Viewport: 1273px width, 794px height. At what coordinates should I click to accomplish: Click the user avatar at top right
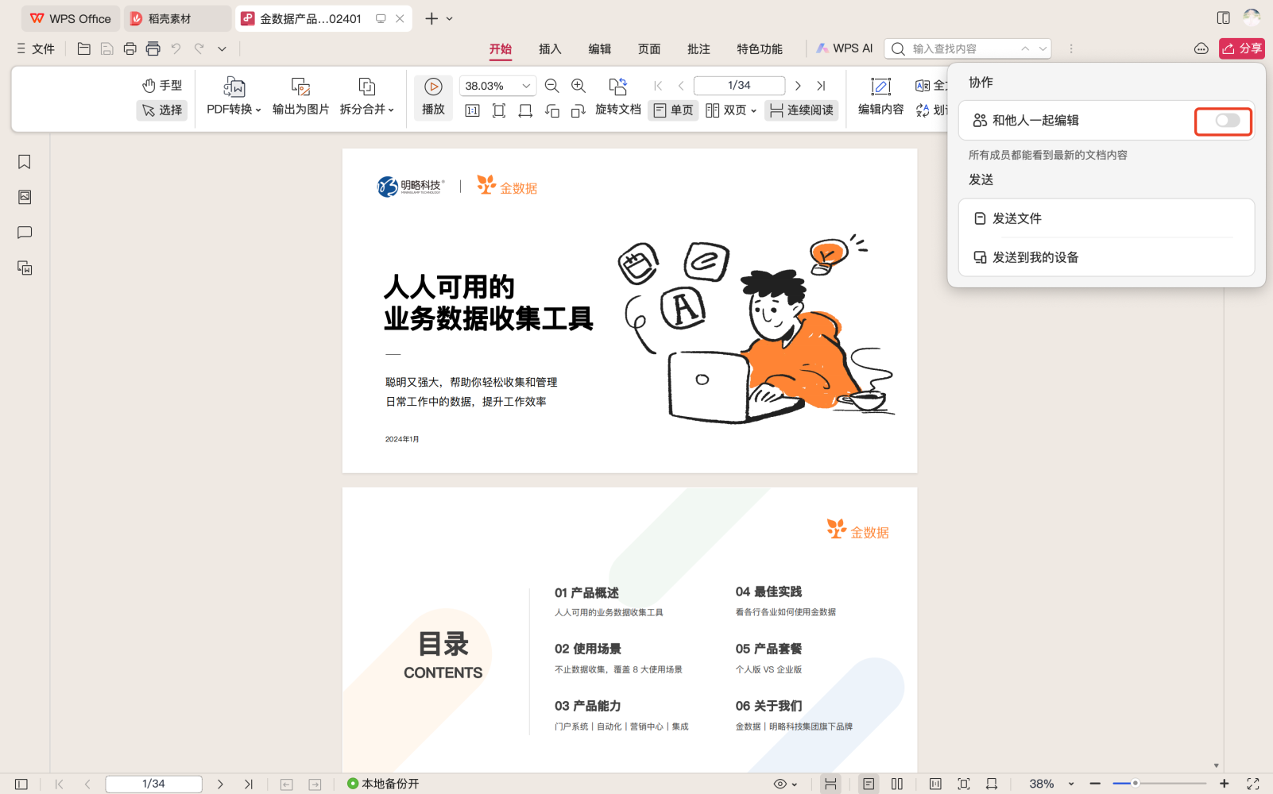1252,17
